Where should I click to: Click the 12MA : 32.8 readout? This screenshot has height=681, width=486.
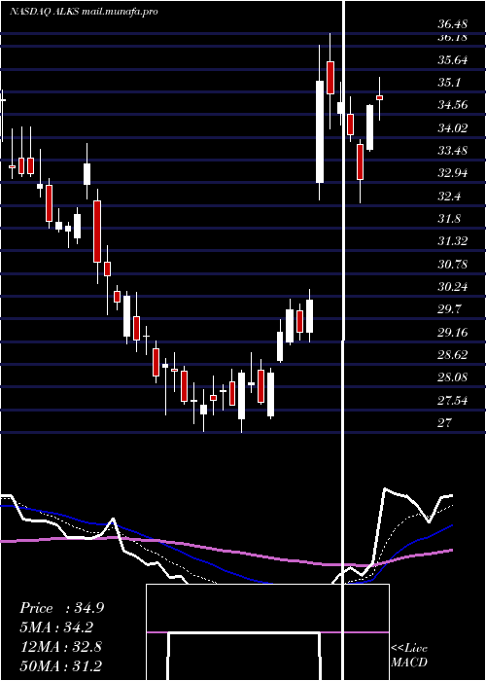pyautogui.click(x=61, y=646)
